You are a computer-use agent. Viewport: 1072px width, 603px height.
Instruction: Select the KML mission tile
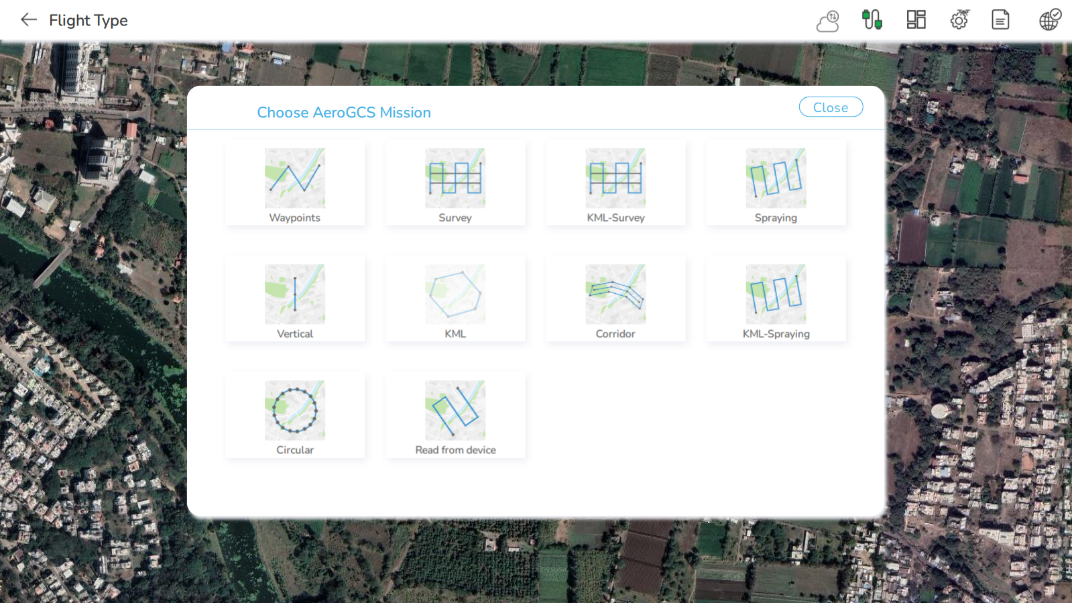pyautogui.click(x=455, y=300)
